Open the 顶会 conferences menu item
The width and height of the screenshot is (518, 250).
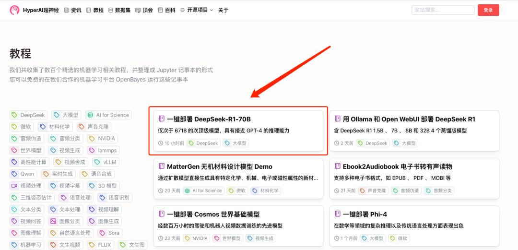(x=144, y=10)
